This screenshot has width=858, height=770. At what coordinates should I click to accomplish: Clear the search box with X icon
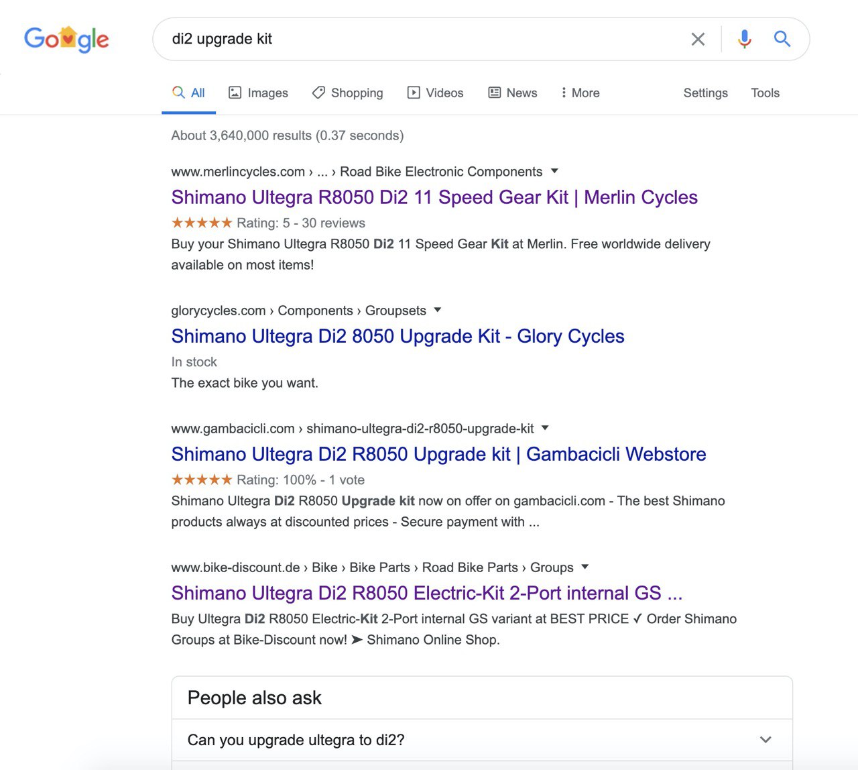(698, 40)
